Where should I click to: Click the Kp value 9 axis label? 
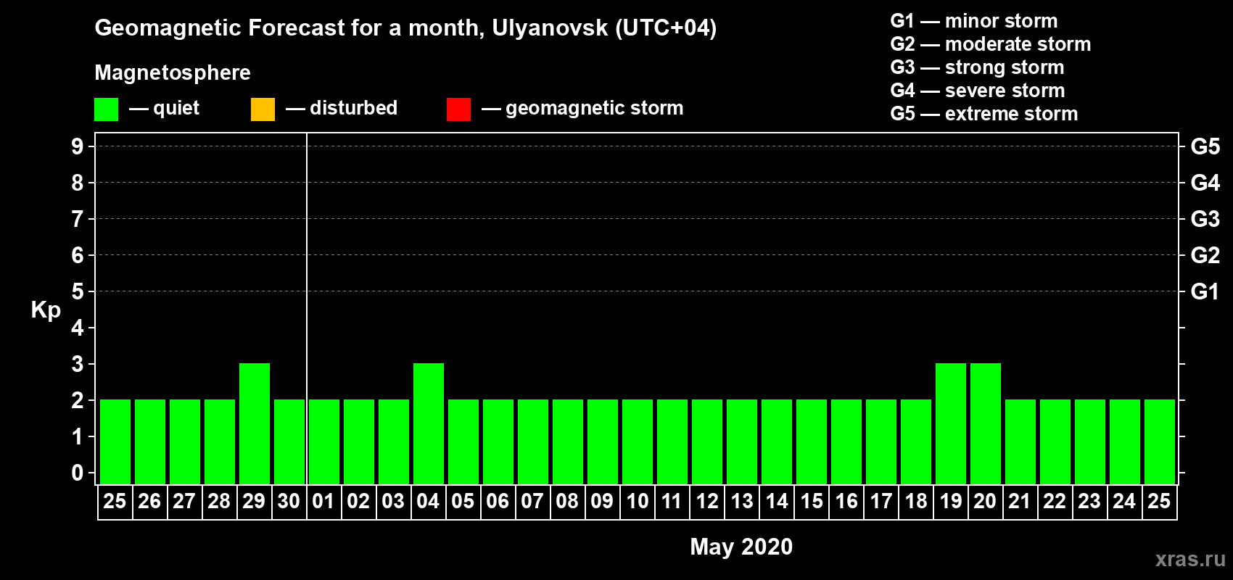[78, 146]
